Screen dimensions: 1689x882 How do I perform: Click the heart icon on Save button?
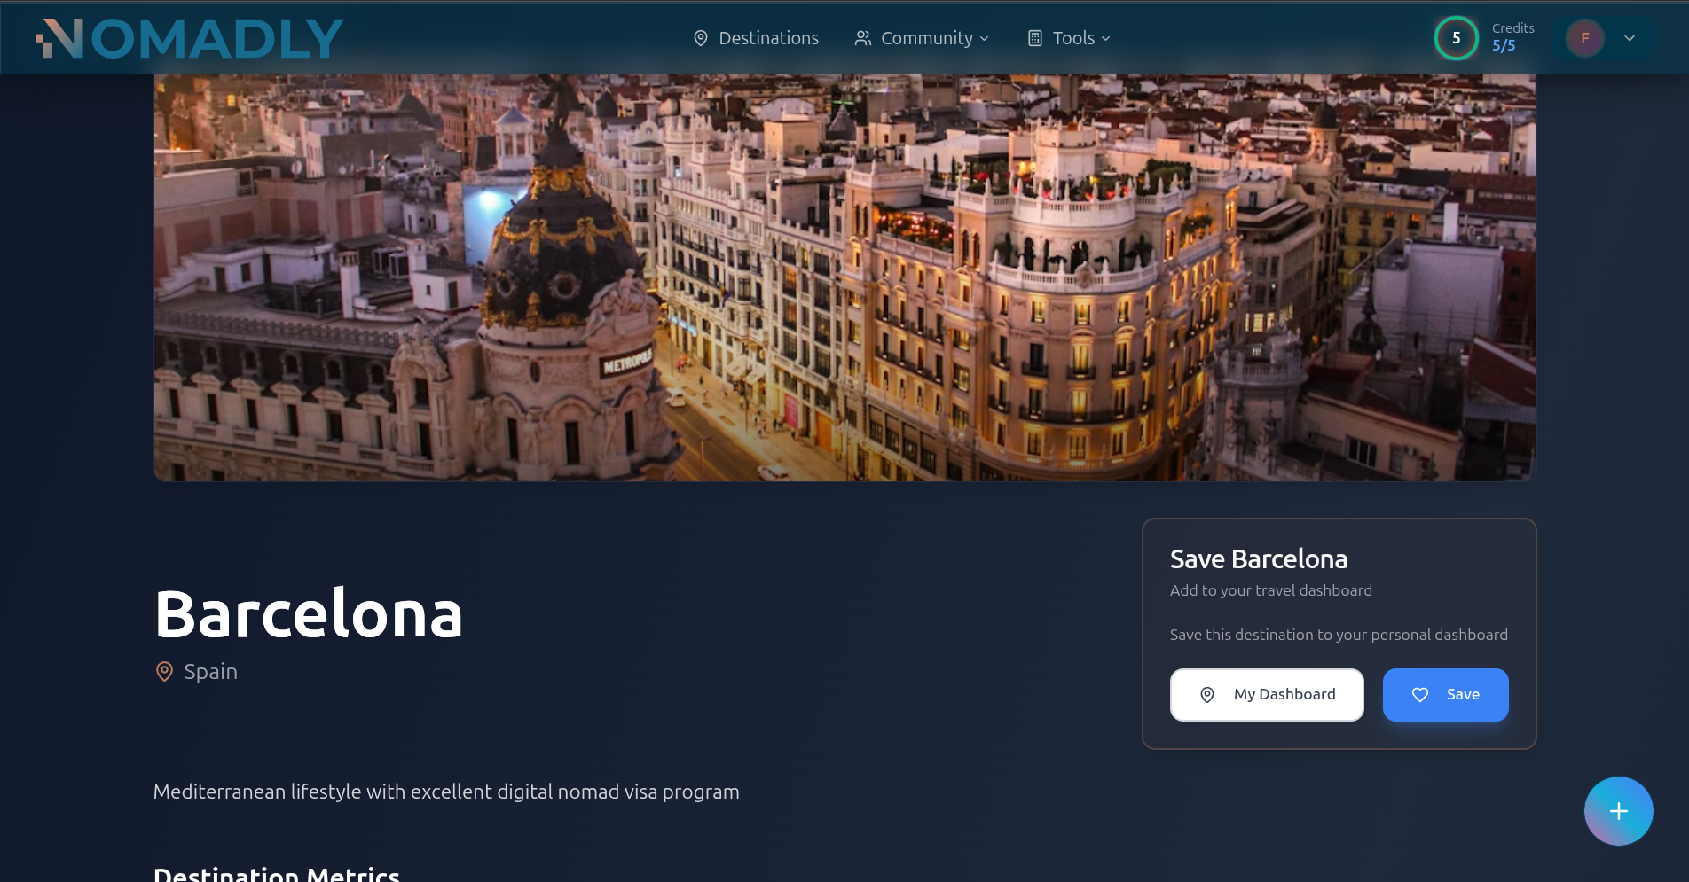click(1420, 695)
